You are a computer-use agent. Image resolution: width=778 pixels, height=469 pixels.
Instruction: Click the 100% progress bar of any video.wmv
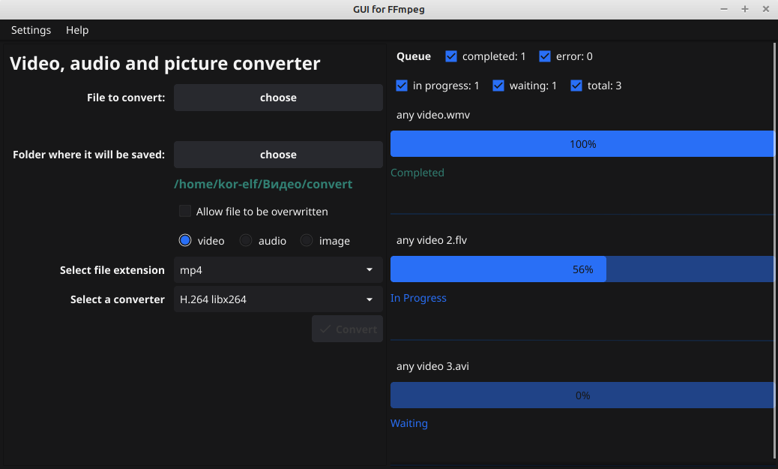582,144
